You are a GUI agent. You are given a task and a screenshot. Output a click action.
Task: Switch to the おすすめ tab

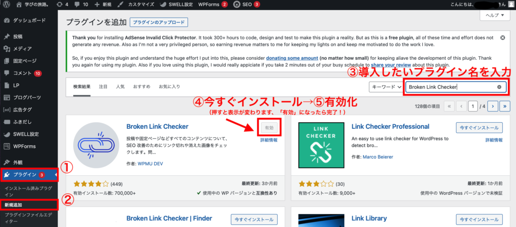[142, 87]
